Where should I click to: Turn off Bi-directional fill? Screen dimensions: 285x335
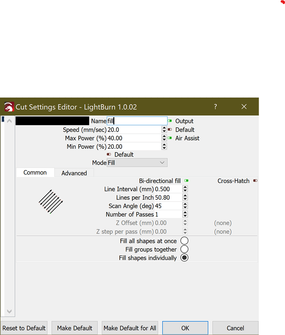coord(186,181)
